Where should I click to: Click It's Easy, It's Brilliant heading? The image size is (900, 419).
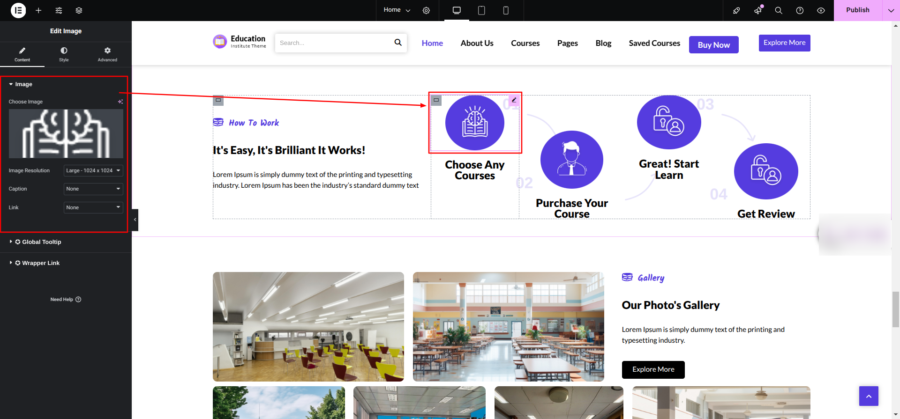pyautogui.click(x=289, y=150)
